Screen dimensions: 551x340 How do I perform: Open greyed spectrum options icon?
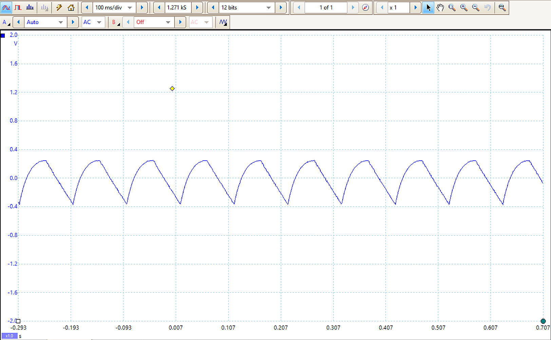coord(44,7)
